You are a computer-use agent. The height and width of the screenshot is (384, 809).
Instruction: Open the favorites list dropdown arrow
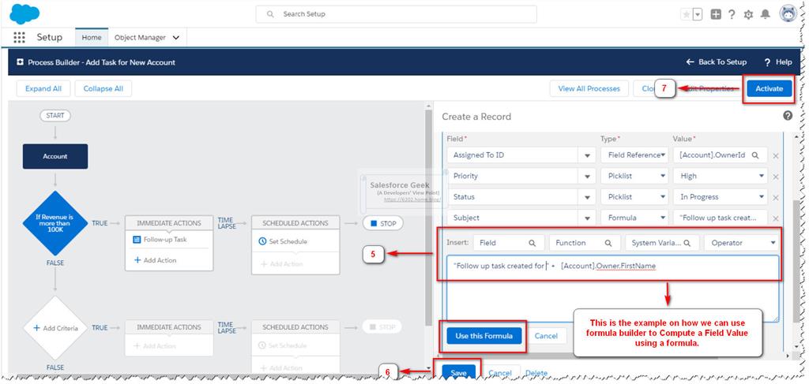(x=698, y=14)
